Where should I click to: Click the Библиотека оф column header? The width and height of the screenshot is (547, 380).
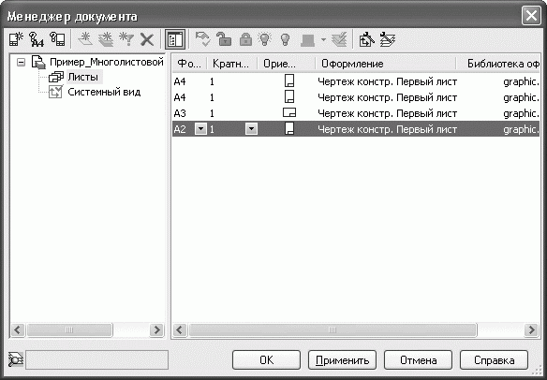pos(498,64)
